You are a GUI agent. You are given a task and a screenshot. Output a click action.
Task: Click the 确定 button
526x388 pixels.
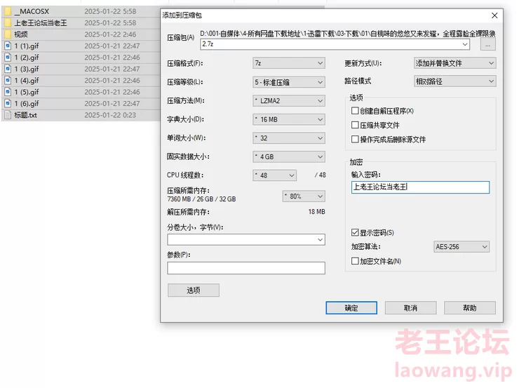[351, 308]
